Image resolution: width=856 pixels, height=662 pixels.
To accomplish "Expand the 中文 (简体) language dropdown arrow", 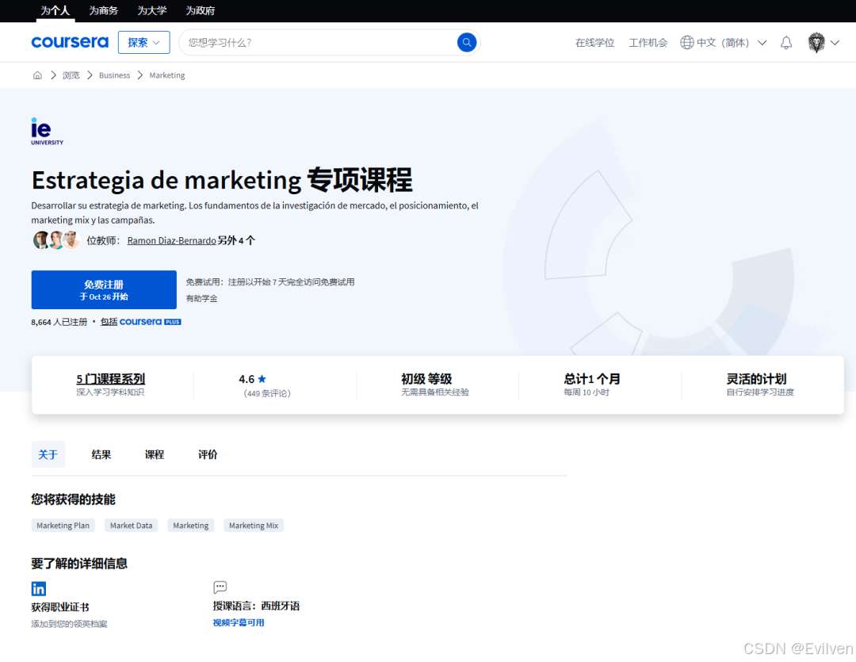I will coord(762,43).
